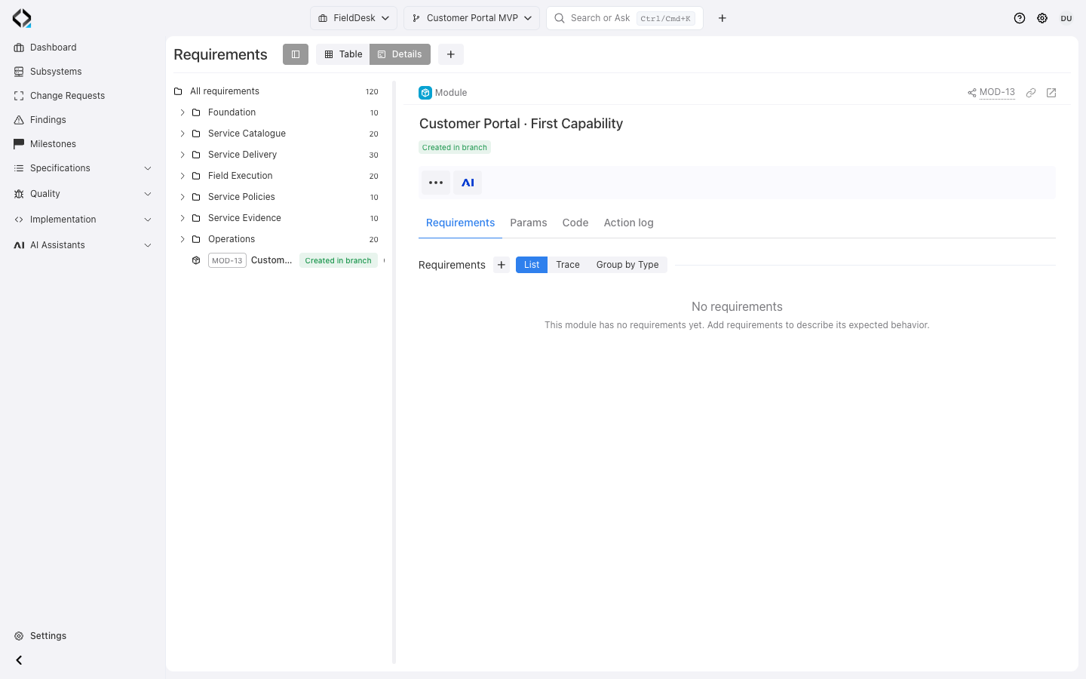1086x679 pixels.
Task: Click the app logo in top-left corner
Action: pos(22,18)
